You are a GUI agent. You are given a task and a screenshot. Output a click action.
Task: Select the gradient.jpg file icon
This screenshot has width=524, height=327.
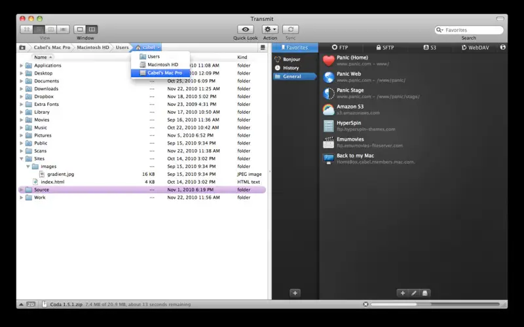coord(42,174)
